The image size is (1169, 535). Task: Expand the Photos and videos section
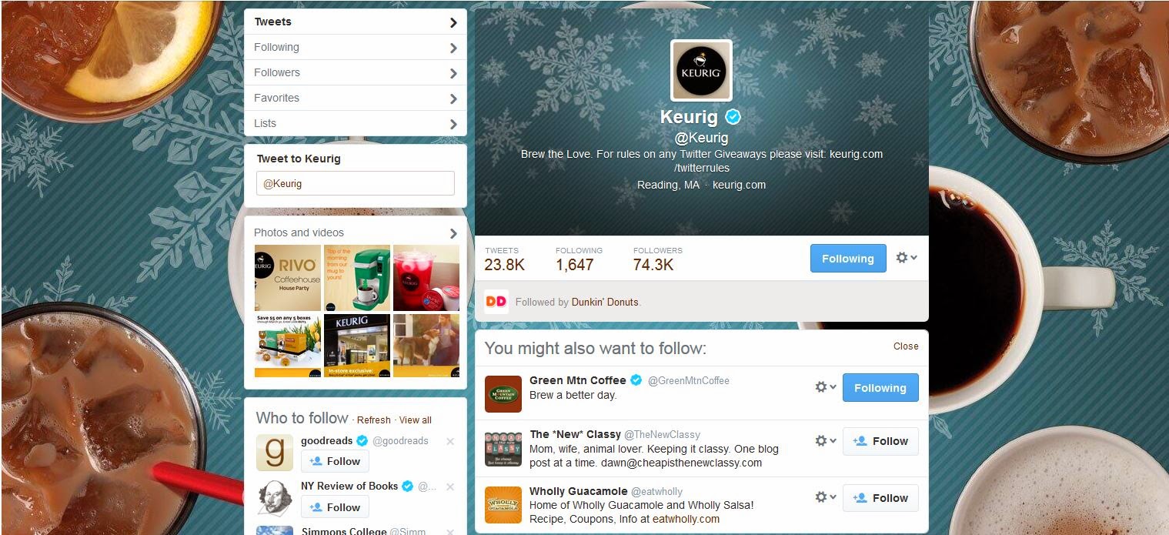pos(356,232)
